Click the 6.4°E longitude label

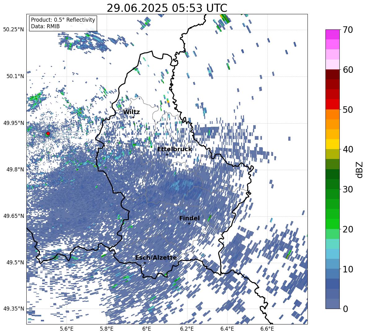coord(227,329)
